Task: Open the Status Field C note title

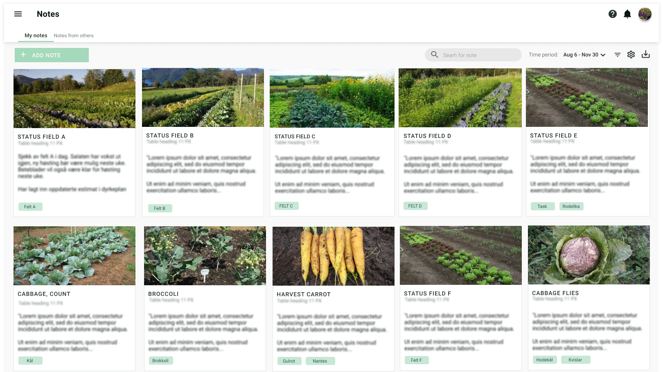Action: coord(295,136)
